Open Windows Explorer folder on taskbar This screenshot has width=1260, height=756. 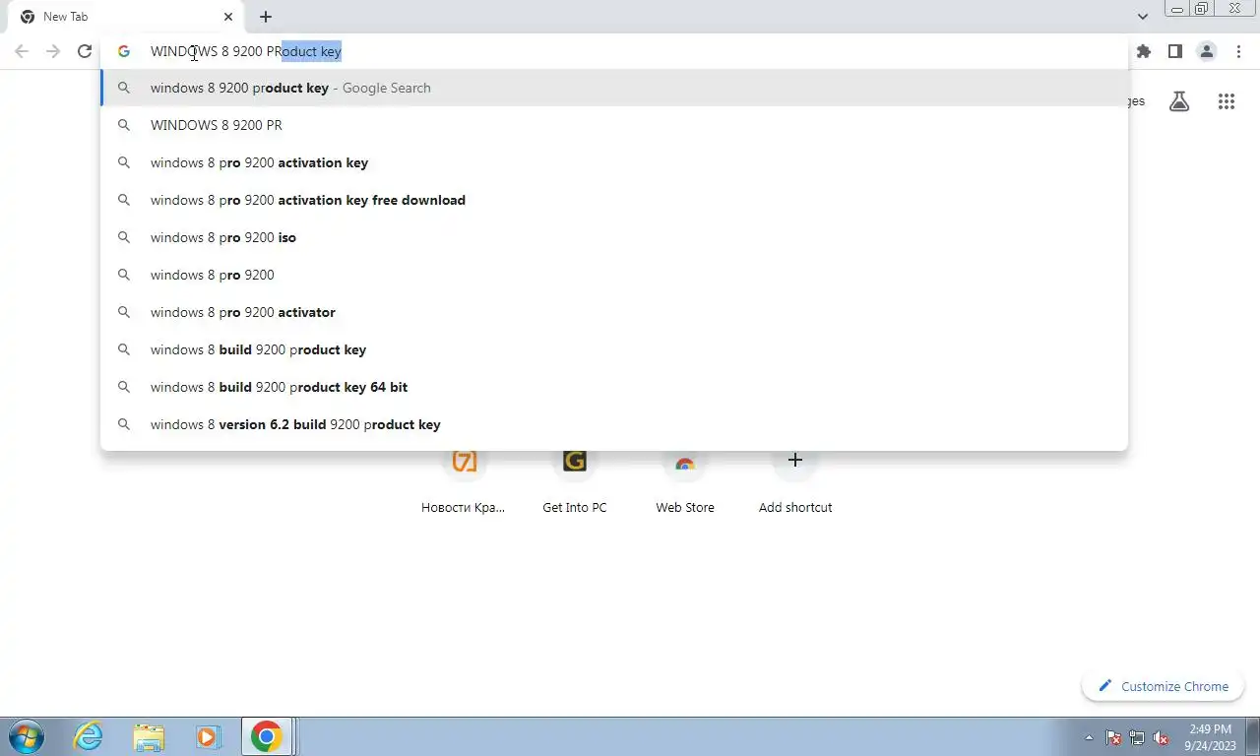pos(149,736)
